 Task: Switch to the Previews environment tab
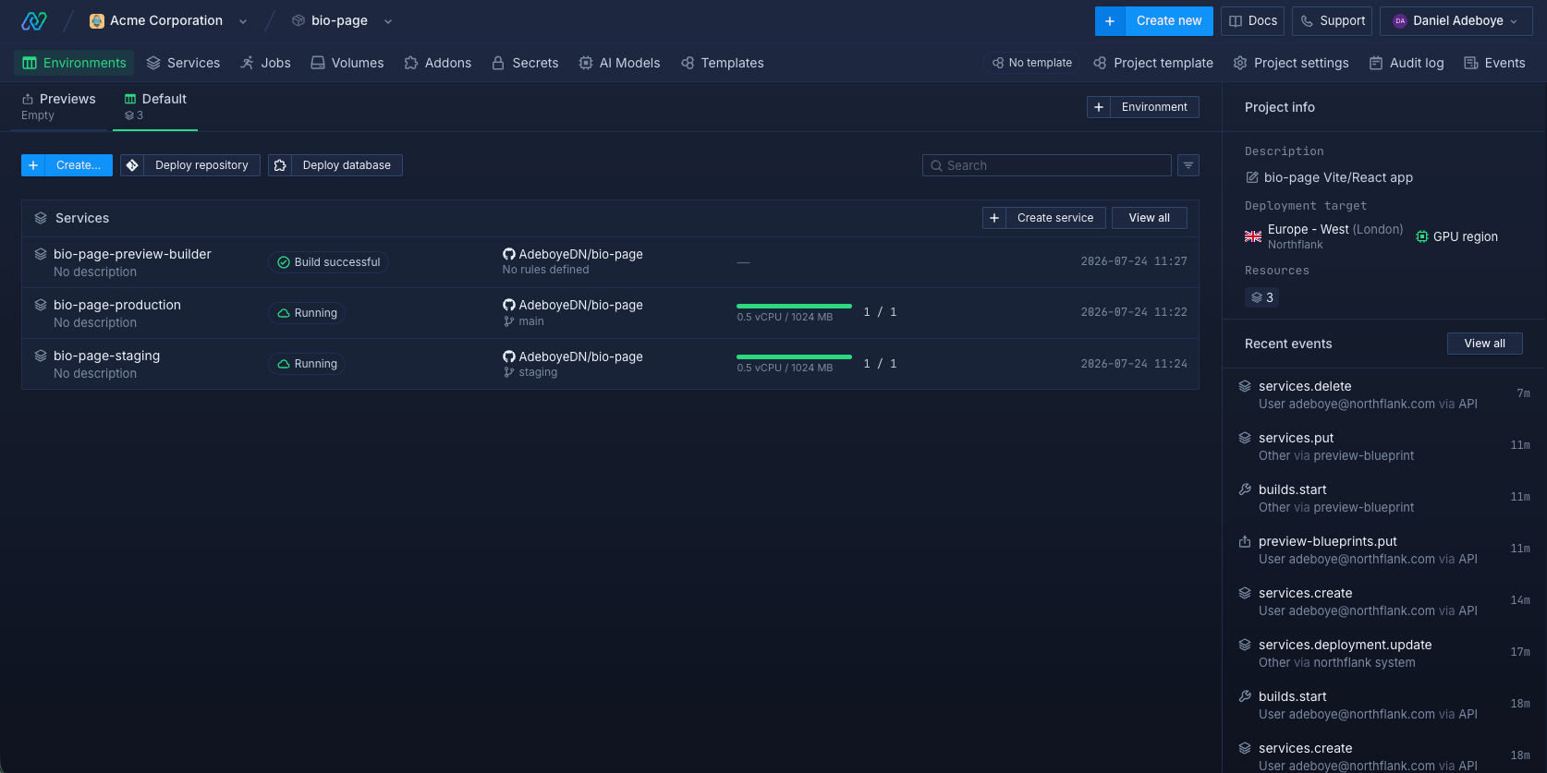[59, 106]
